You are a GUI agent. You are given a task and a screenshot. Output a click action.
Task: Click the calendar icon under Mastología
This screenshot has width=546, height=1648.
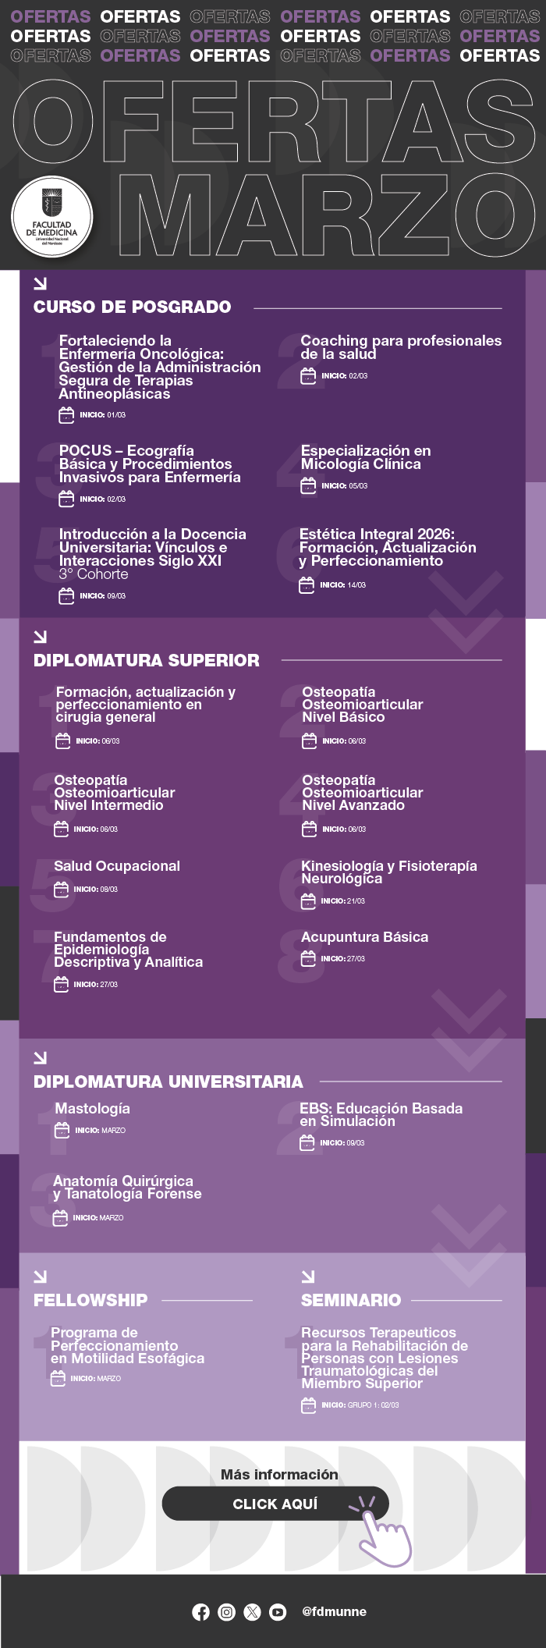coord(62,1131)
